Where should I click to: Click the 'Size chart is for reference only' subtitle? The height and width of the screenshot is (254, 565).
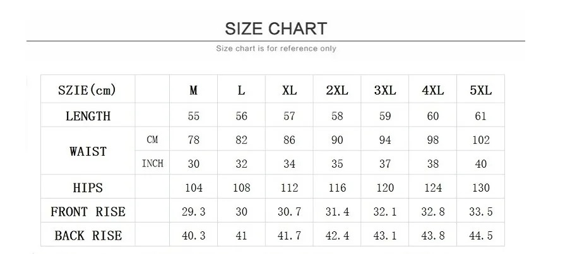pyautogui.click(x=276, y=49)
